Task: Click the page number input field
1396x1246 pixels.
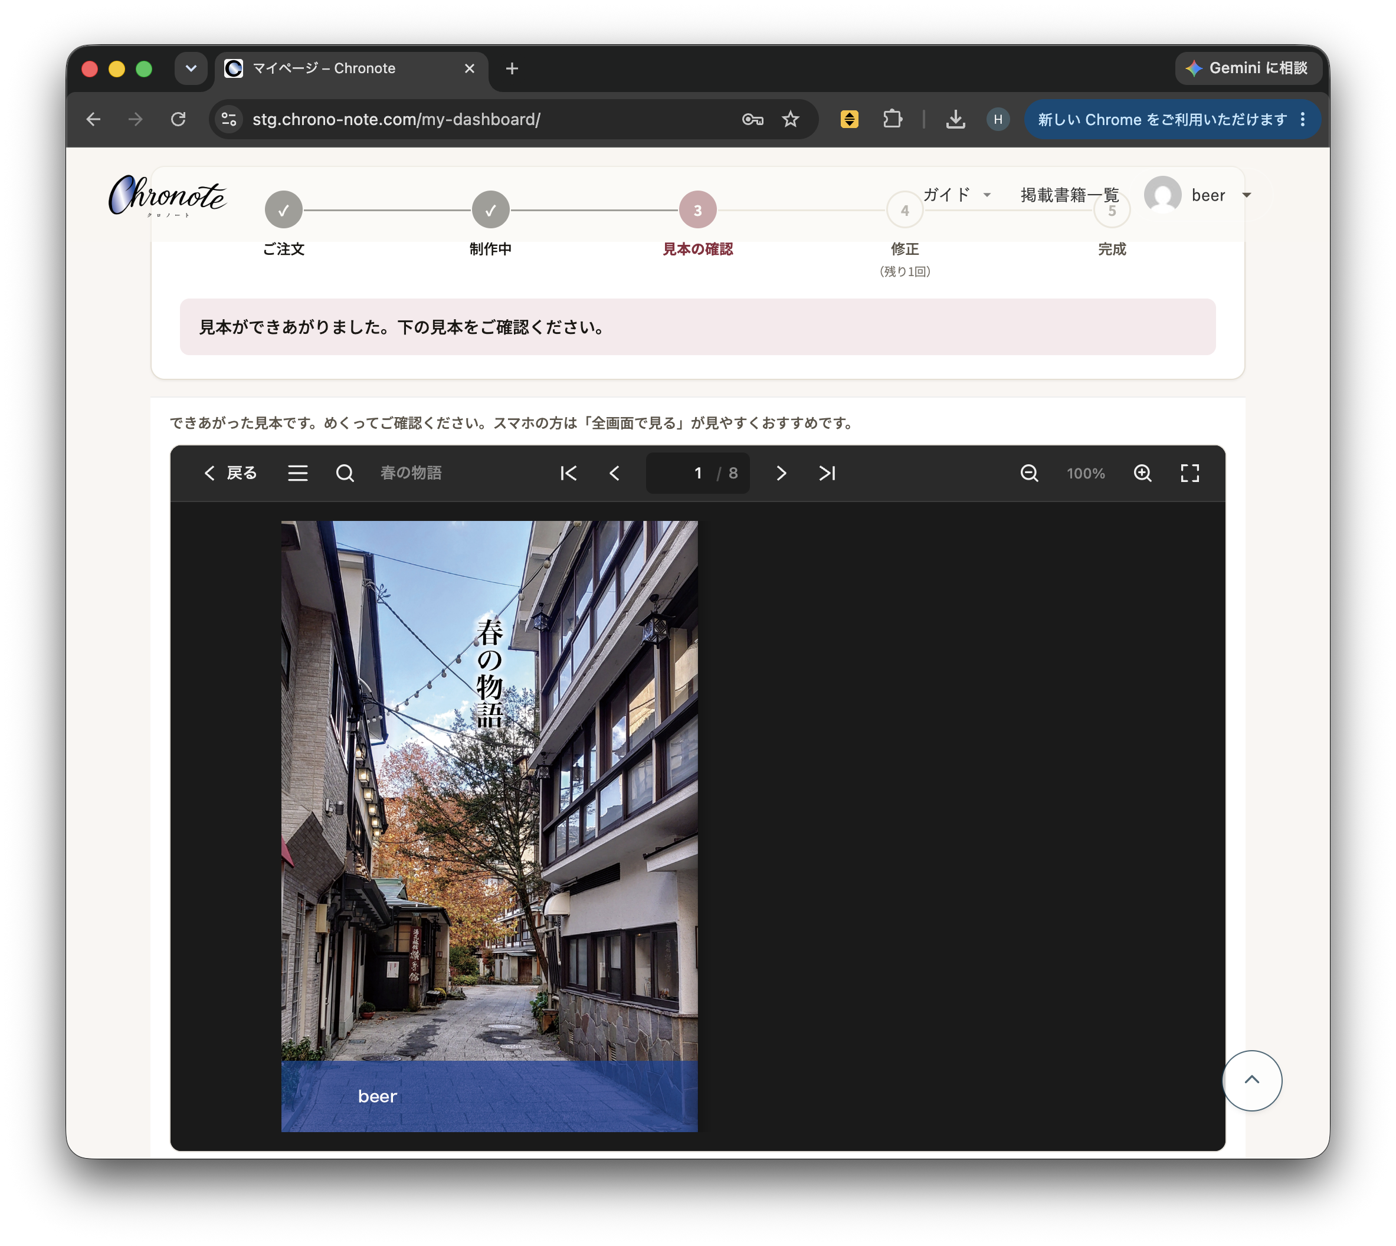Action: coord(697,473)
